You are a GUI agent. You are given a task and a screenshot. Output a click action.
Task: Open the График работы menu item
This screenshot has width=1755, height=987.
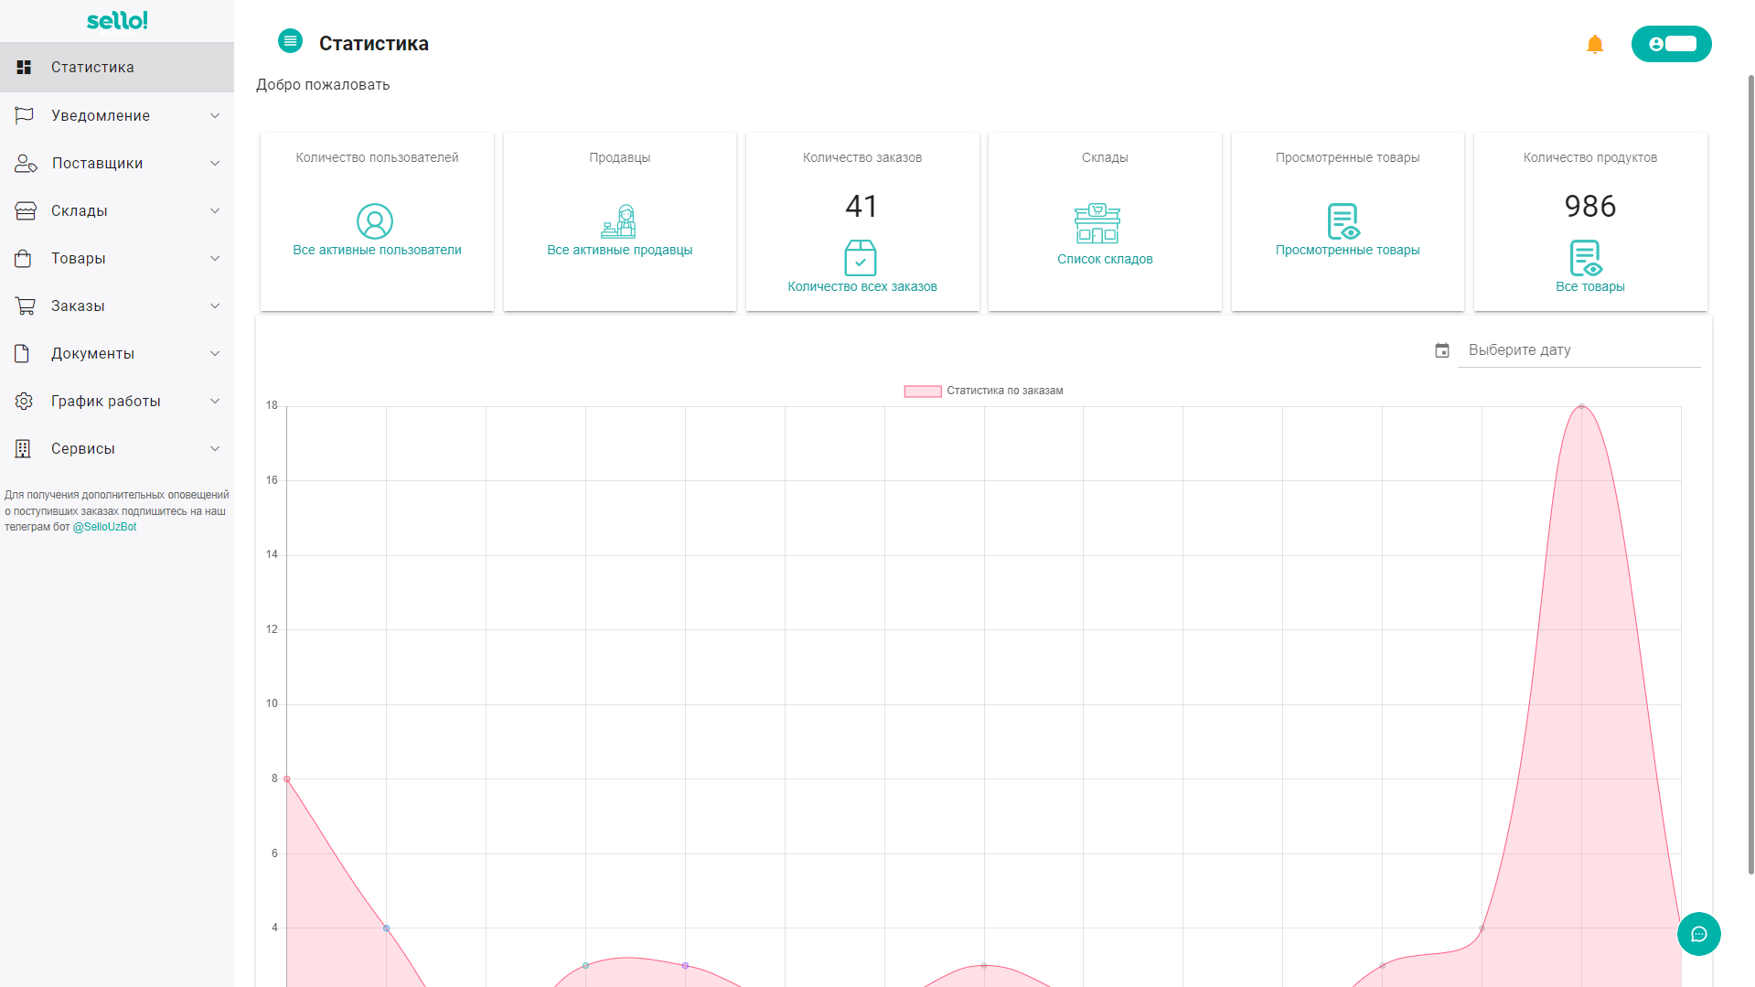click(117, 401)
